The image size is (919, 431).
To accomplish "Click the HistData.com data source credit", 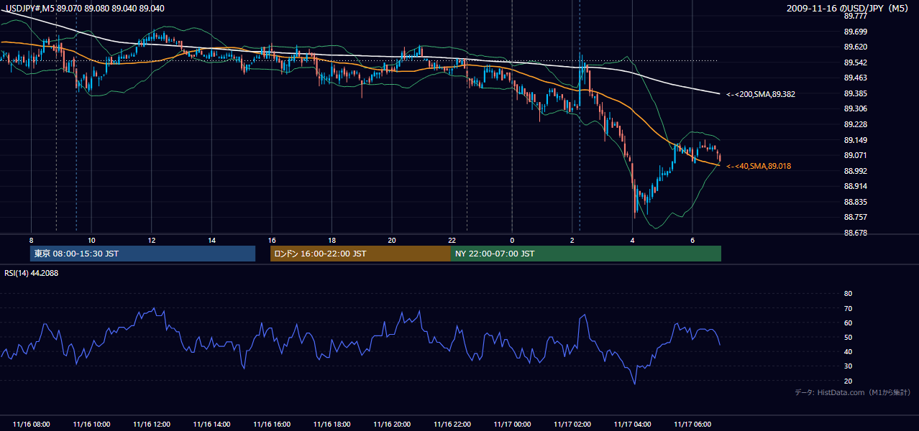I will [853, 392].
